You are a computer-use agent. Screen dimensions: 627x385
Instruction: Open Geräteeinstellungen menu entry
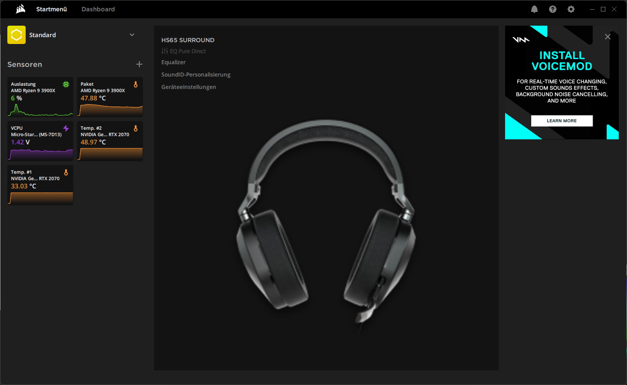(189, 87)
